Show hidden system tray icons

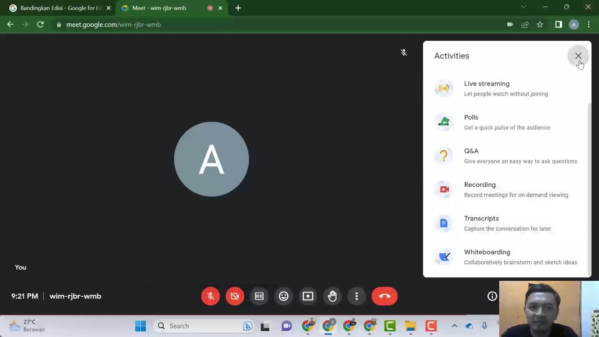coord(454,326)
